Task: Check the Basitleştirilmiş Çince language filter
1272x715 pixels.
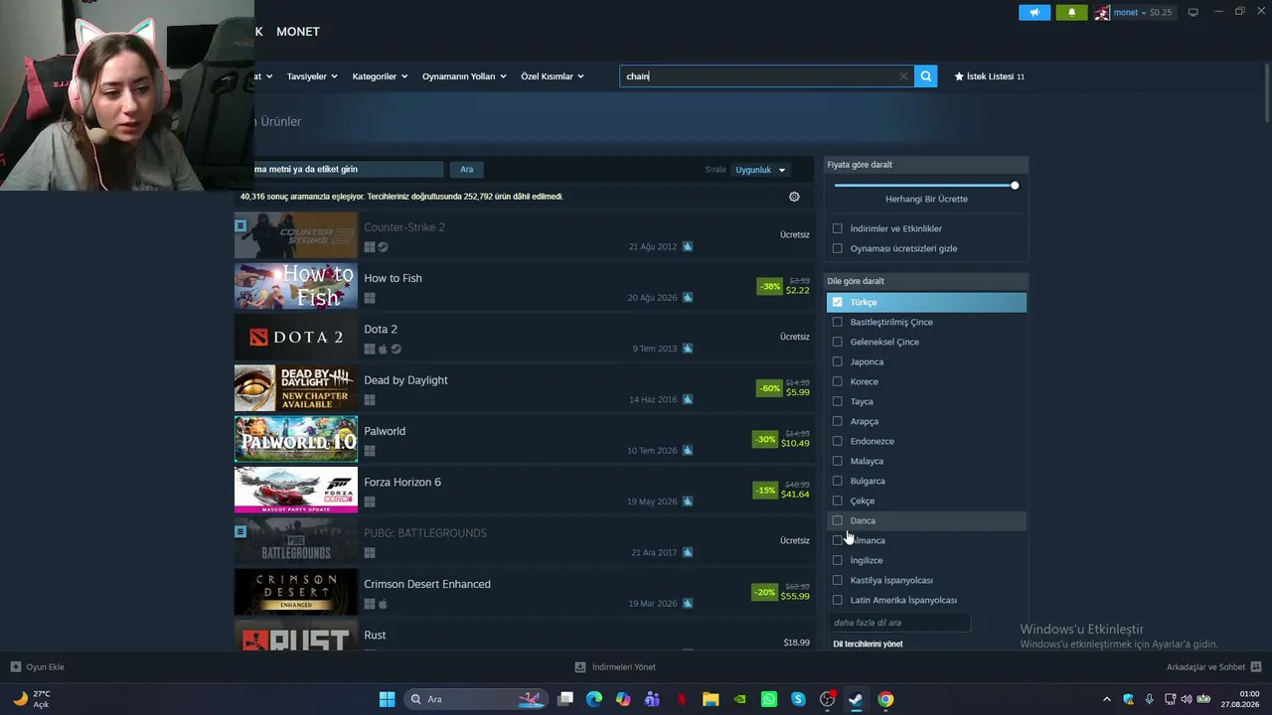Action: pyautogui.click(x=837, y=322)
